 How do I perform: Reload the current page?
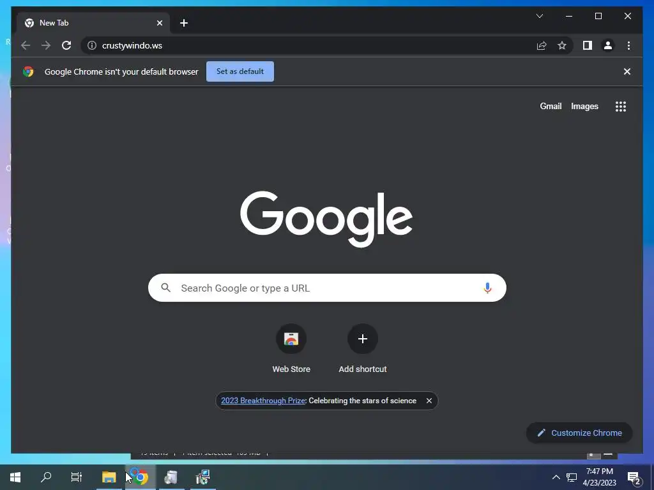pyautogui.click(x=66, y=45)
